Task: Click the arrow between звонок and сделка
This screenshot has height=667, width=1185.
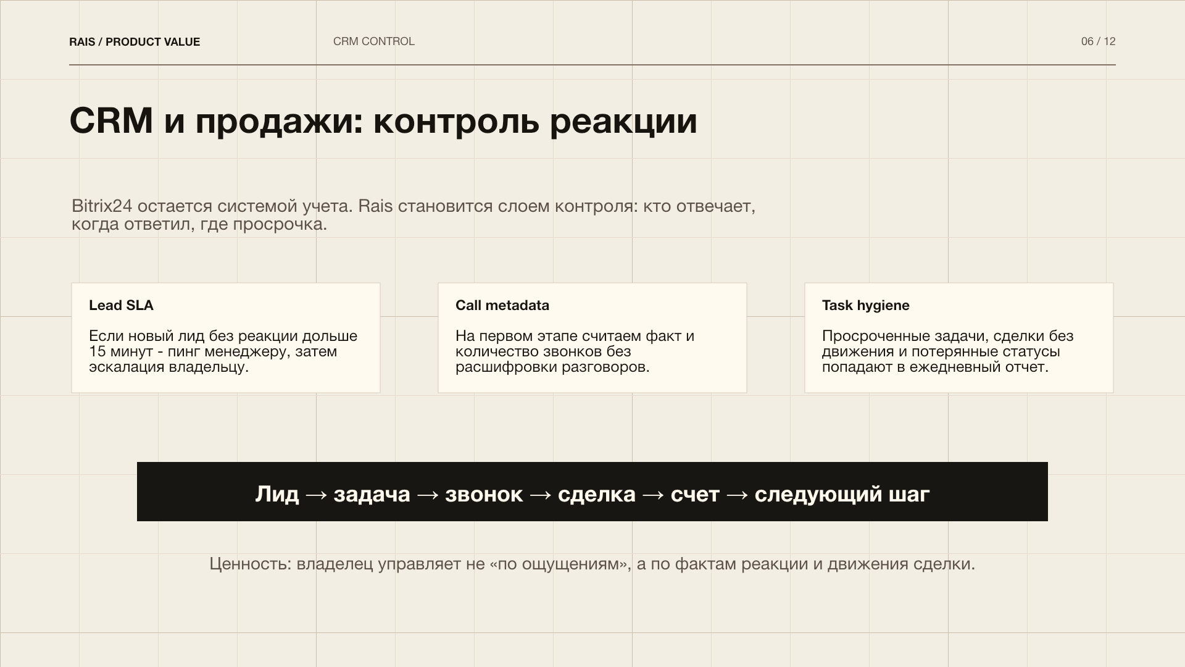Action: tap(540, 494)
